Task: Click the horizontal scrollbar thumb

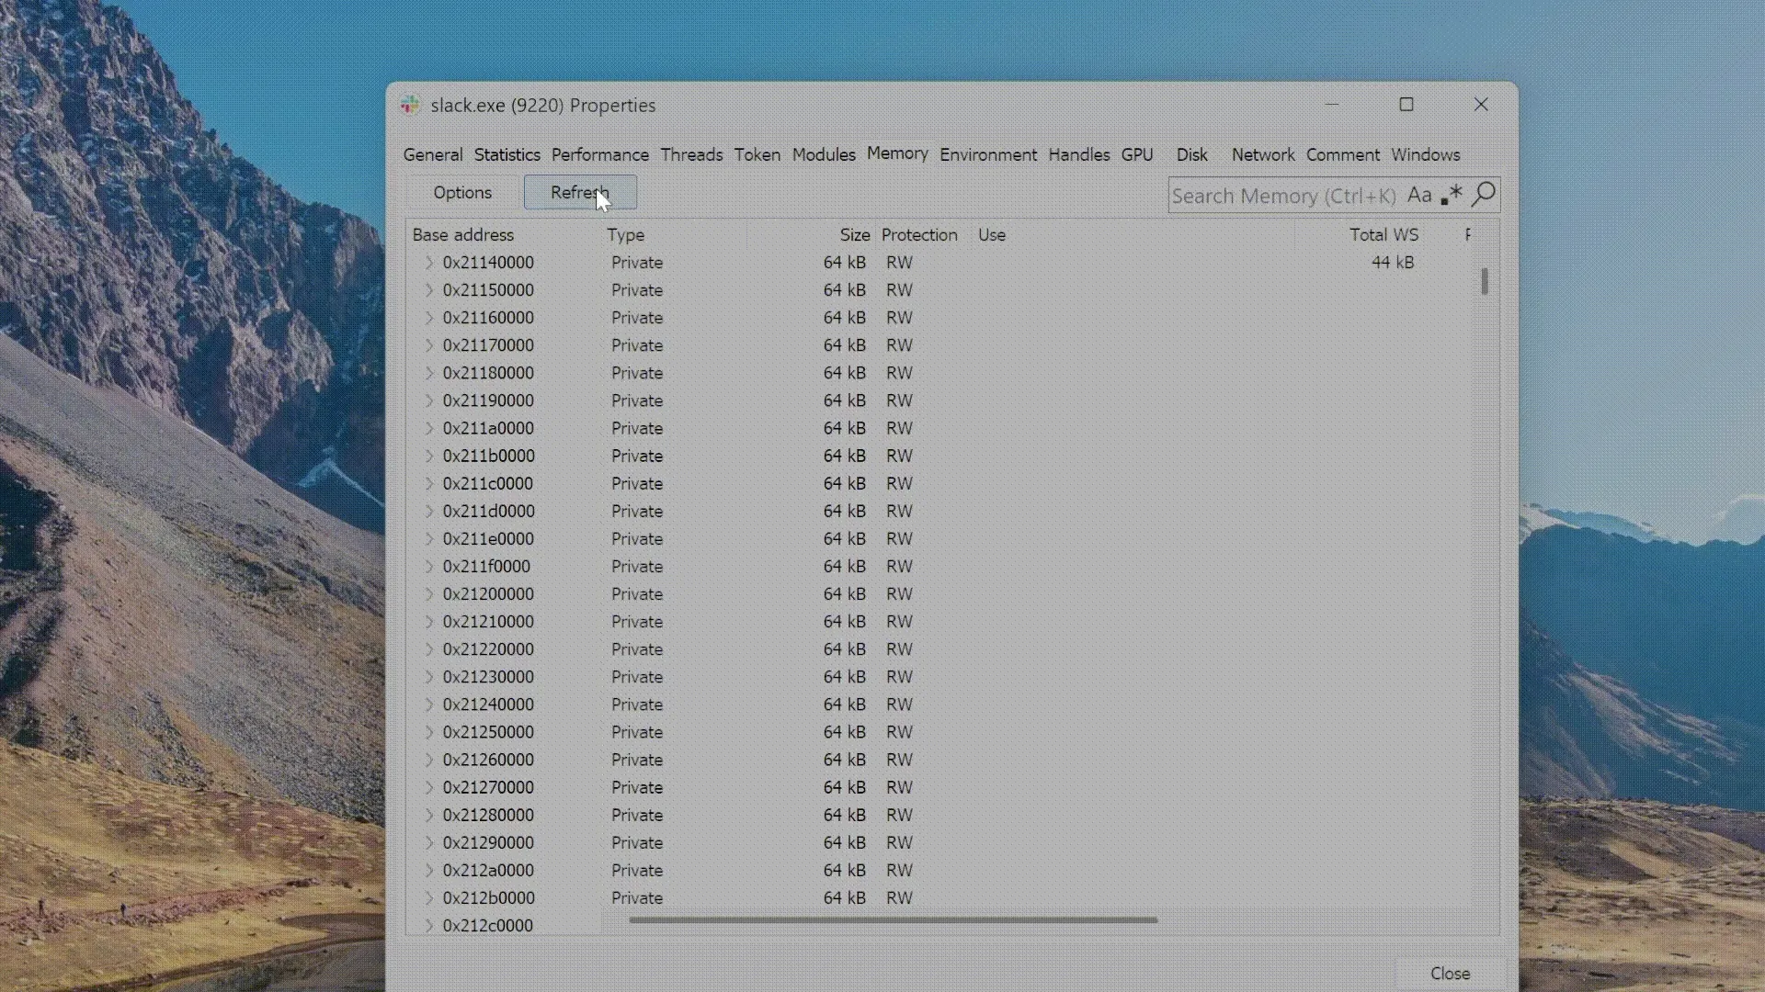Action: point(892,919)
